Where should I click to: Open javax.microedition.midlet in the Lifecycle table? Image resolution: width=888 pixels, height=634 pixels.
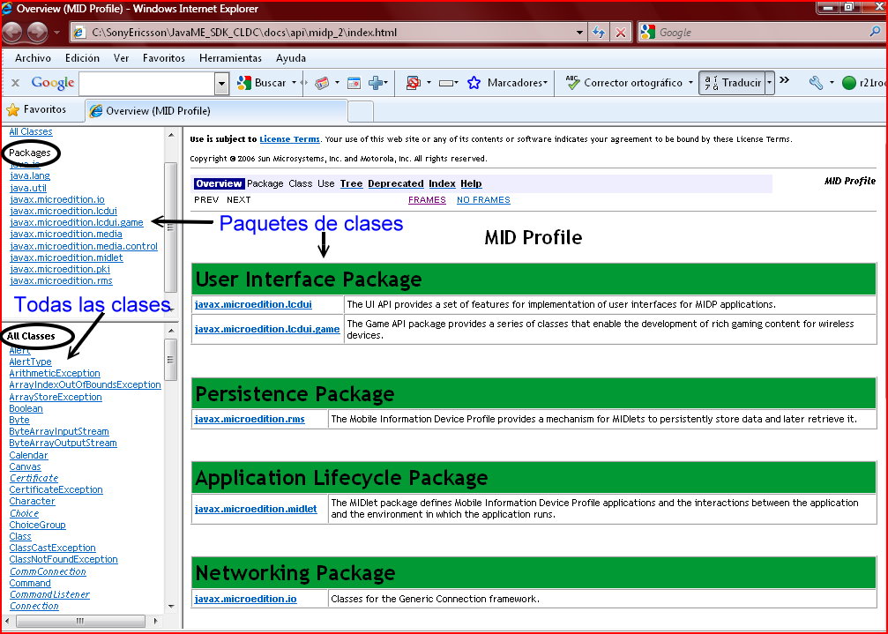pyautogui.click(x=256, y=509)
